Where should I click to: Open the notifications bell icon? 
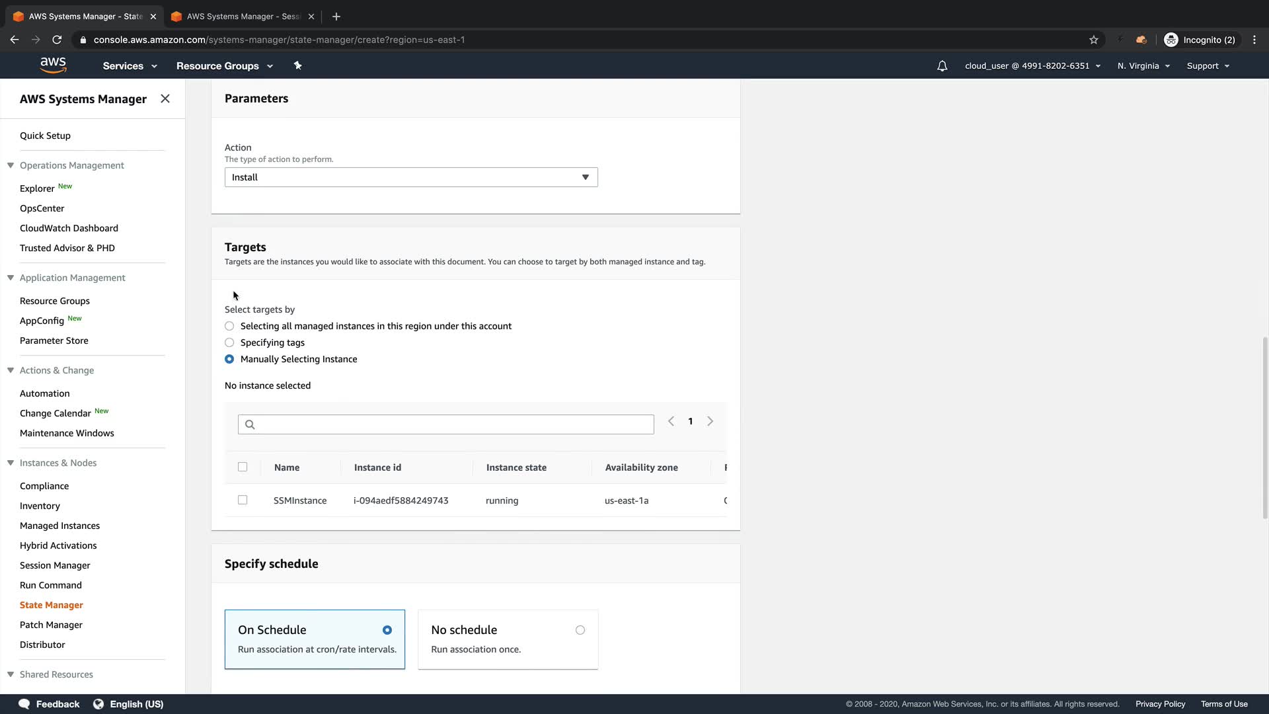pyautogui.click(x=942, y=66)
